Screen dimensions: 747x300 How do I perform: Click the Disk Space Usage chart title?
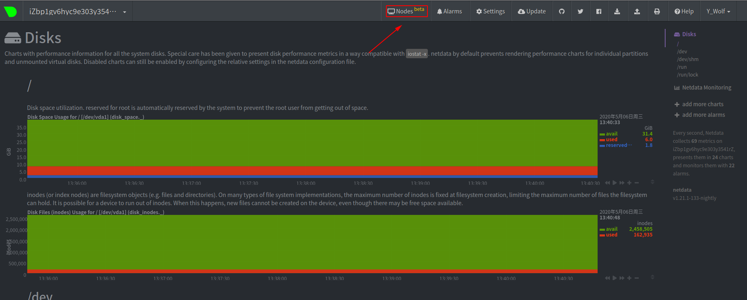pos(85,117)
